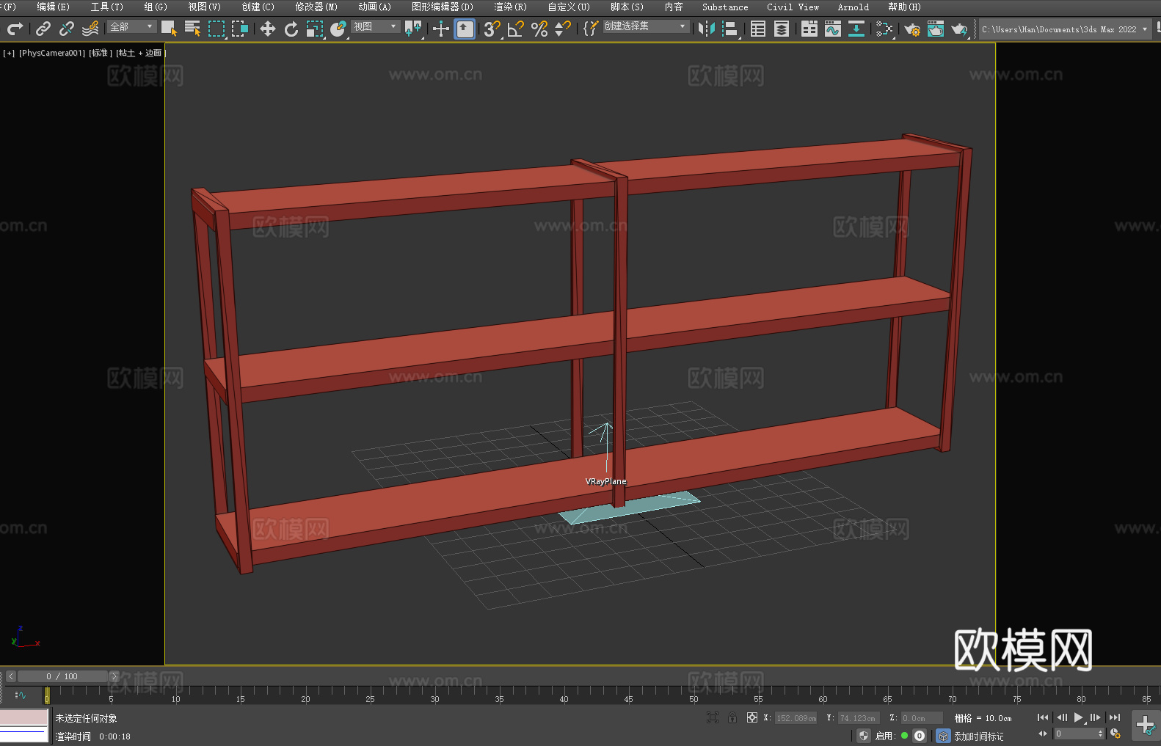The width and height of the screenshot is (1161, 746).
Task: Toggle the Ribbon display icon
Action: pyautogui.click(x=809, y=29)
